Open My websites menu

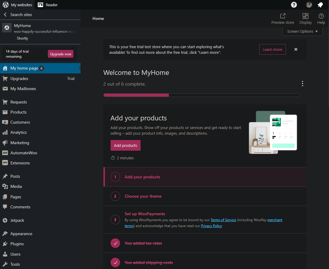coord(18,5)
